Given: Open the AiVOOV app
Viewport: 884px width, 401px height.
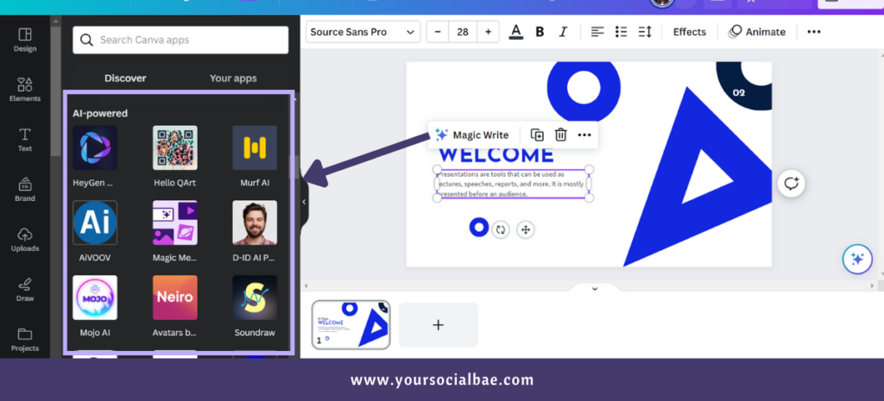Looking at the screenshot, I should (x=95, y=222).
